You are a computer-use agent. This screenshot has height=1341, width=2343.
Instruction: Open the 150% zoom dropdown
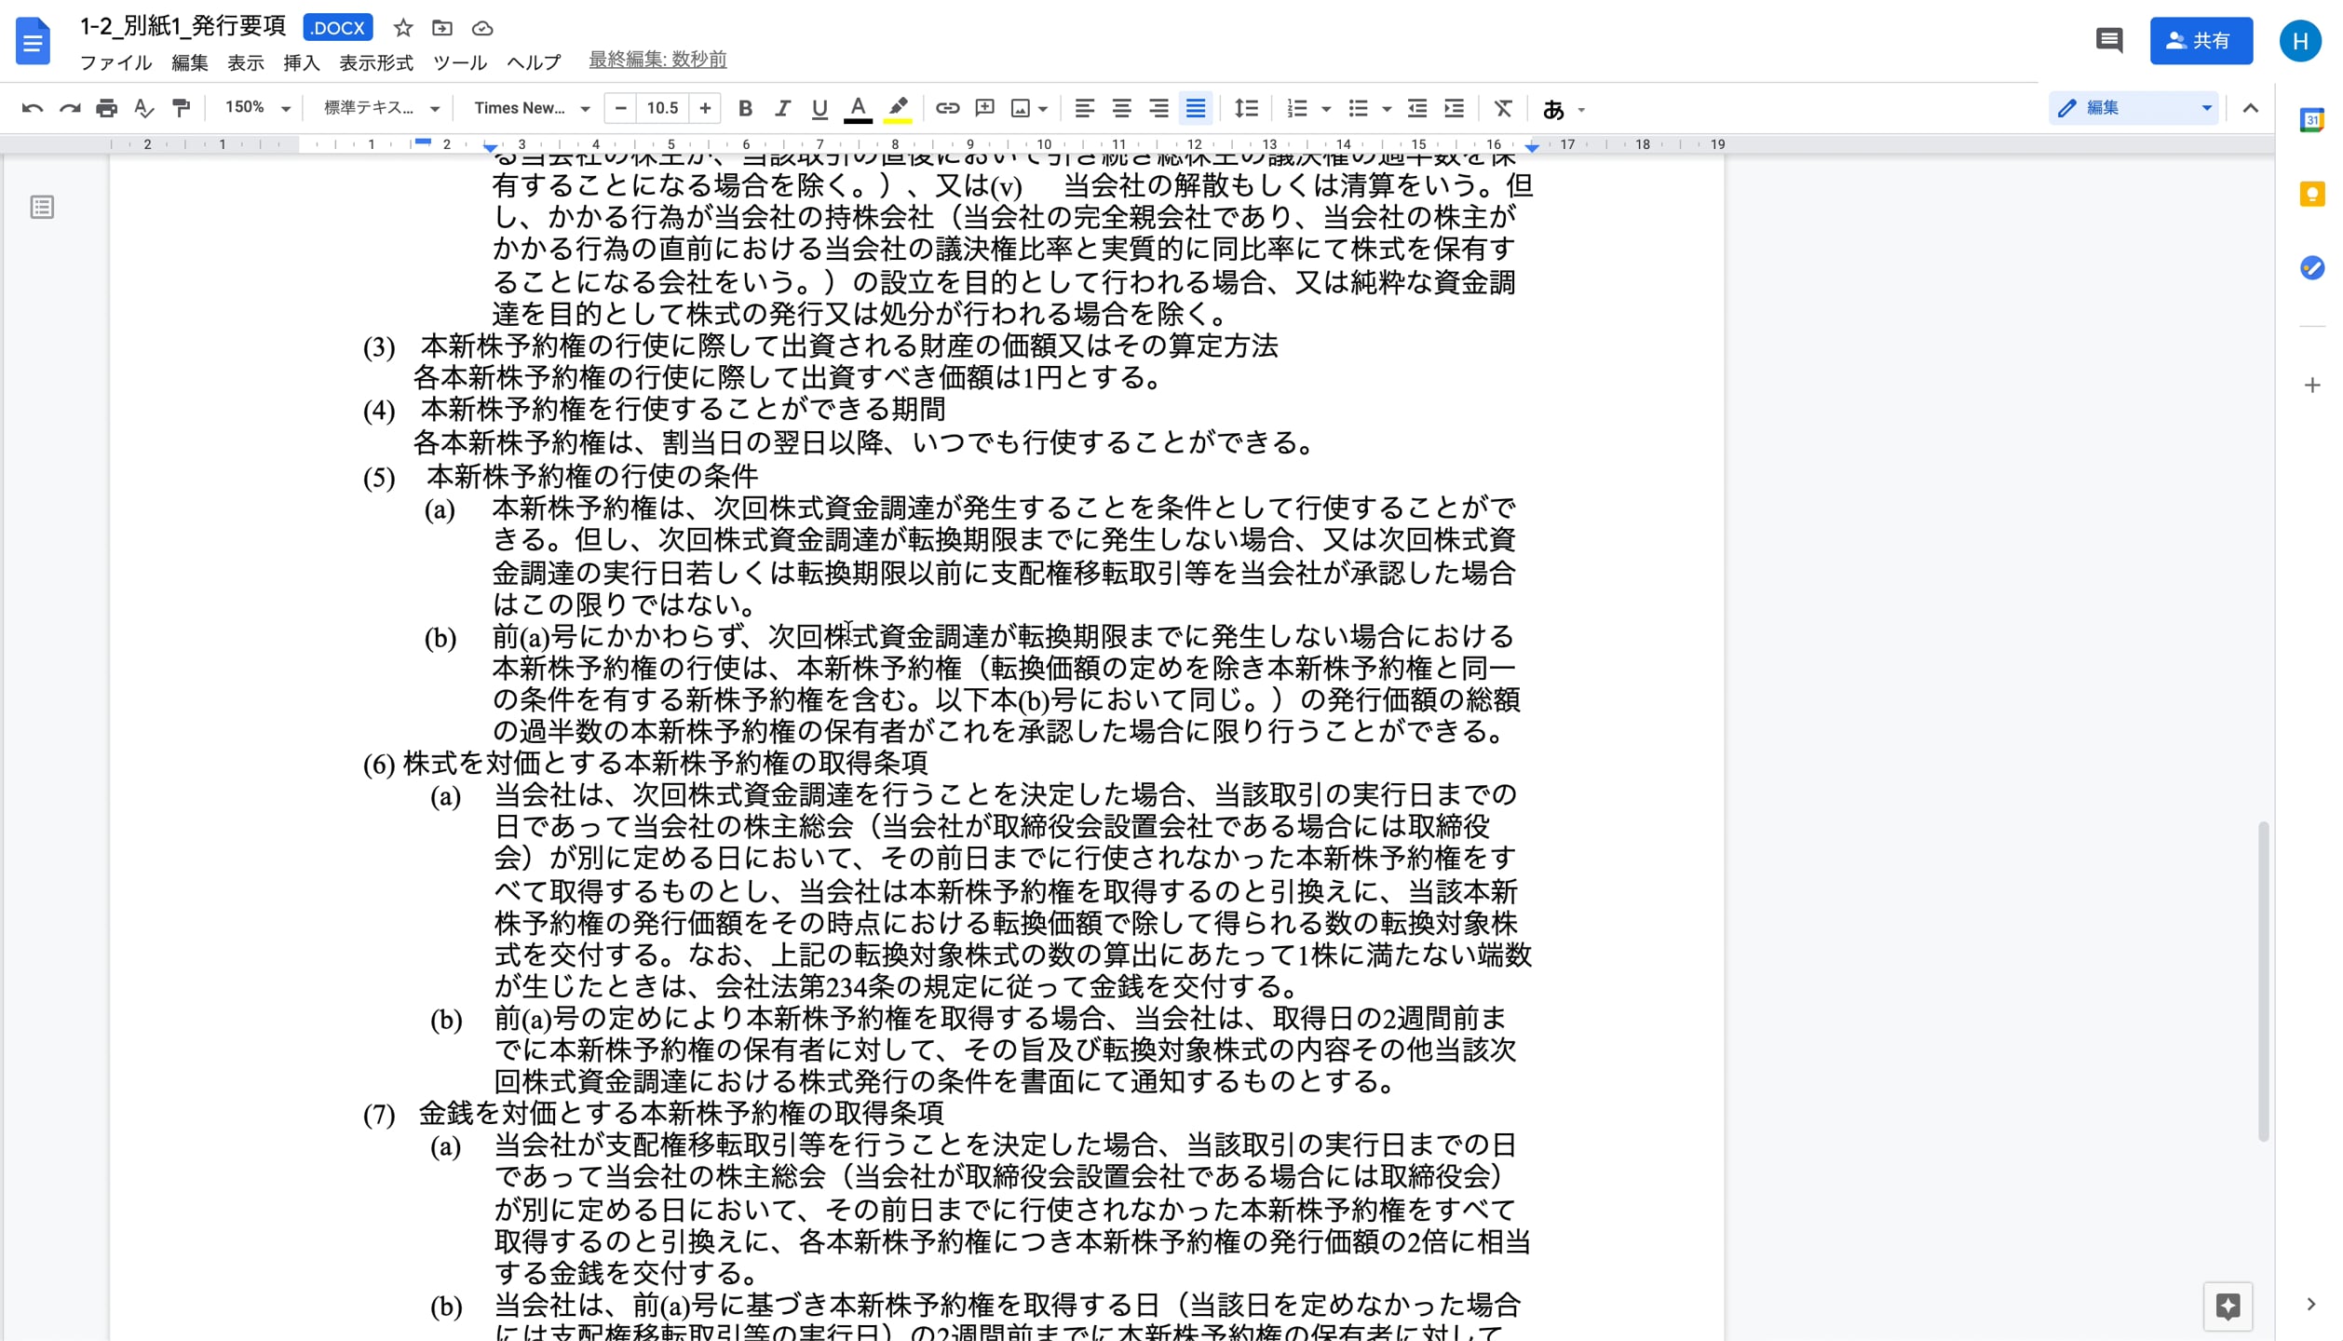click(x=257, y=108)
